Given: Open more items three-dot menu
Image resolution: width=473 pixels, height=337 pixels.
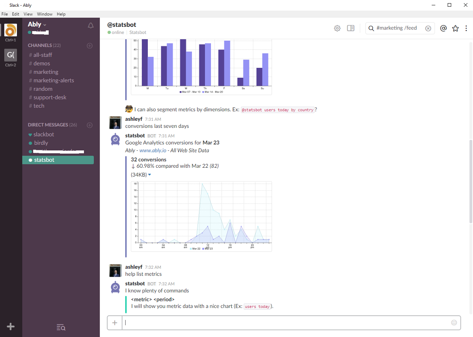Looking at the screenshot, I should (x=466, y=28).
